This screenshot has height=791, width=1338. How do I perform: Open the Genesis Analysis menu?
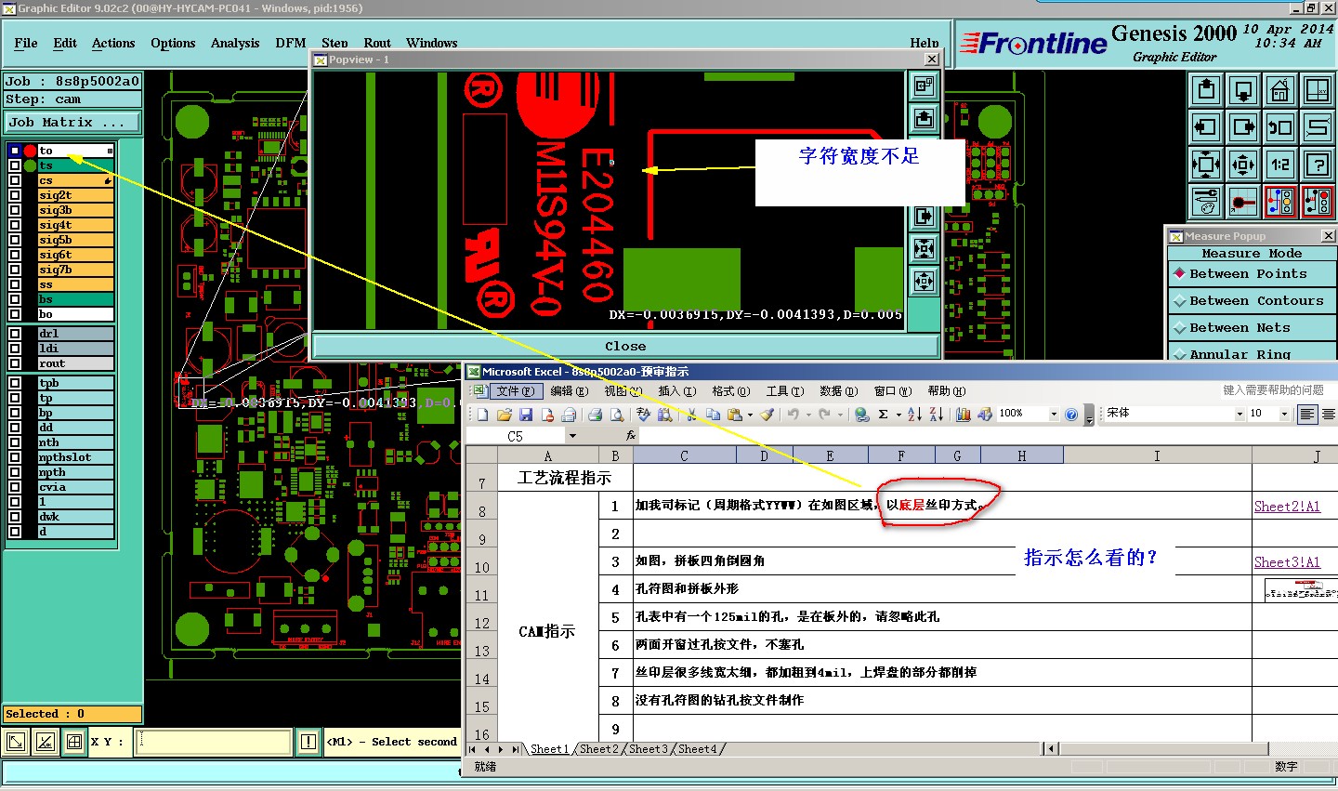click(x=235, y=43)
